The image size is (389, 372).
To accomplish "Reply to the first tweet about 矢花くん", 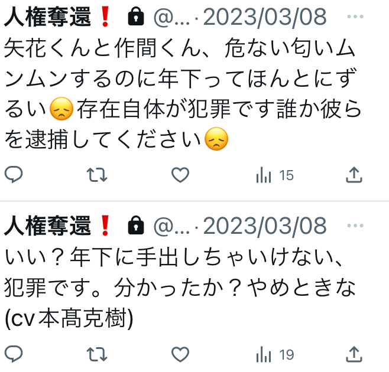I will (14, 175).
